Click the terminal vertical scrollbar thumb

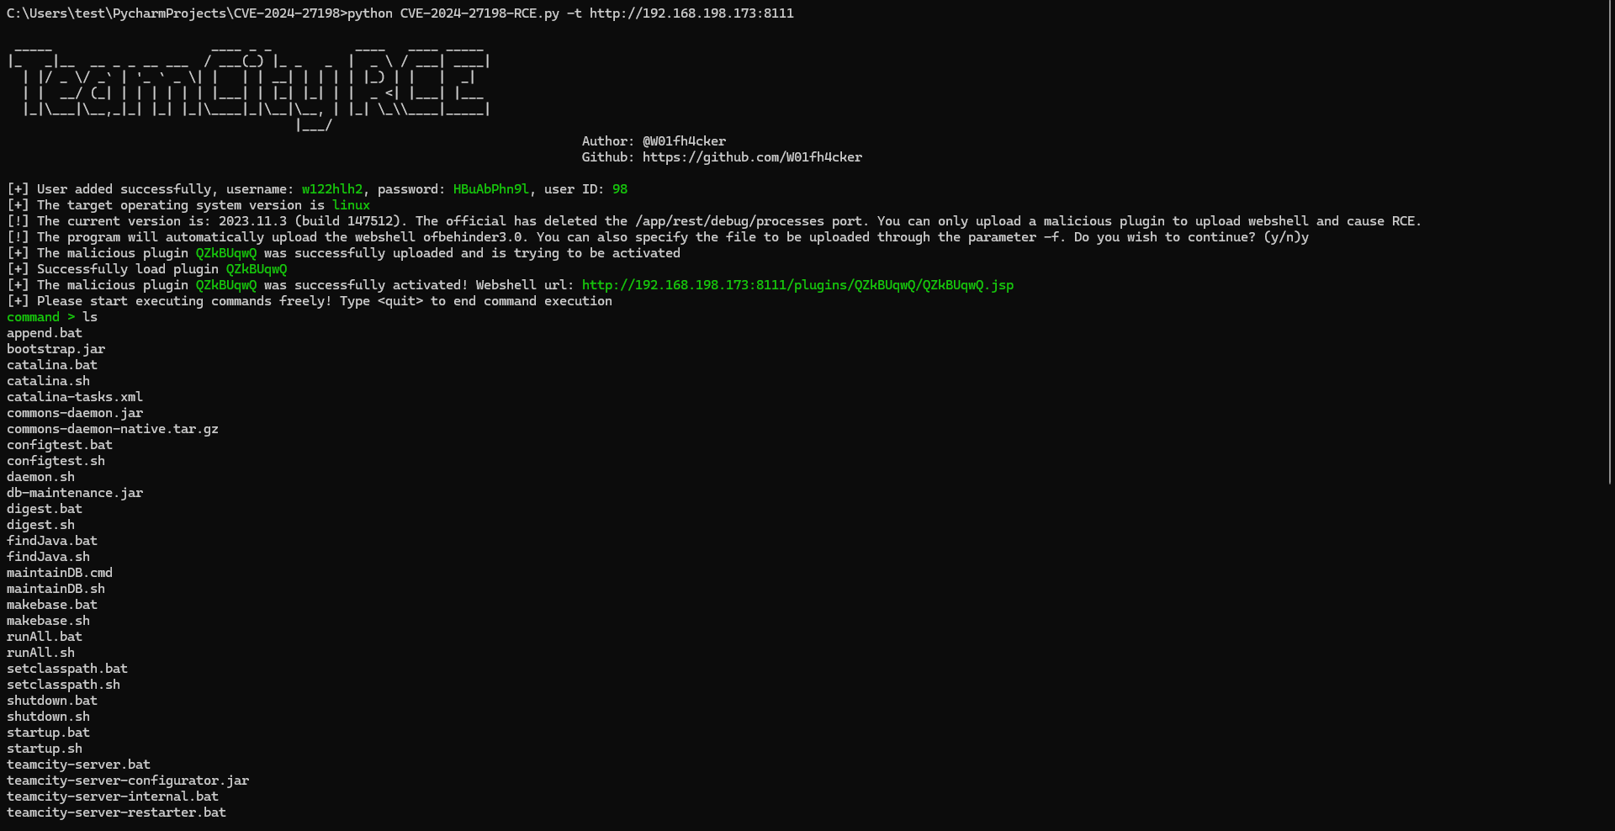click(1611, 241)
